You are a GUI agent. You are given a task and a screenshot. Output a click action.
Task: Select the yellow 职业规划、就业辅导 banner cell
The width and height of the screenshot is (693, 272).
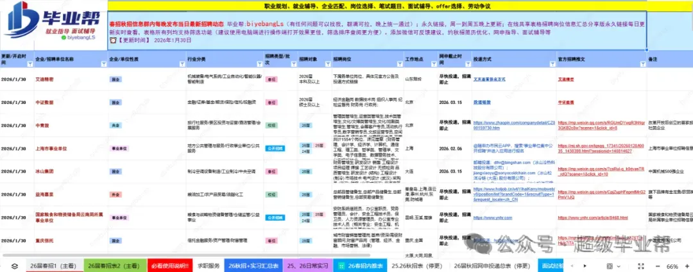pyautogui.click(x=377, y=6)
